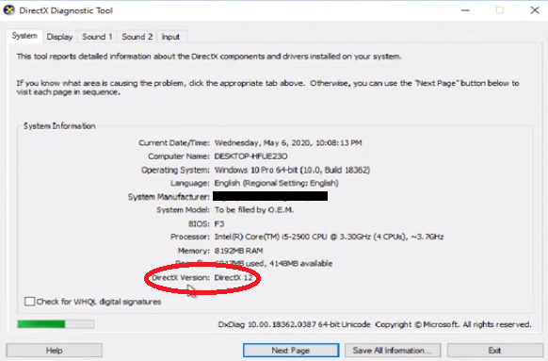Click the Language value English

(276, 183)
